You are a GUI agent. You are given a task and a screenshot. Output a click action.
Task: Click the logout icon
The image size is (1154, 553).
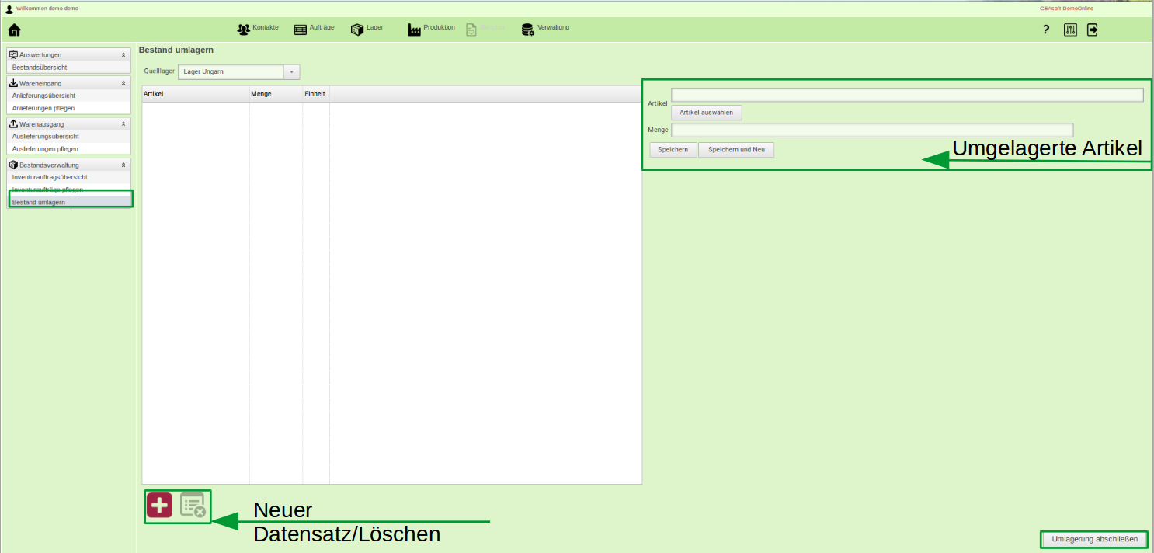[x=1093, y=30]
